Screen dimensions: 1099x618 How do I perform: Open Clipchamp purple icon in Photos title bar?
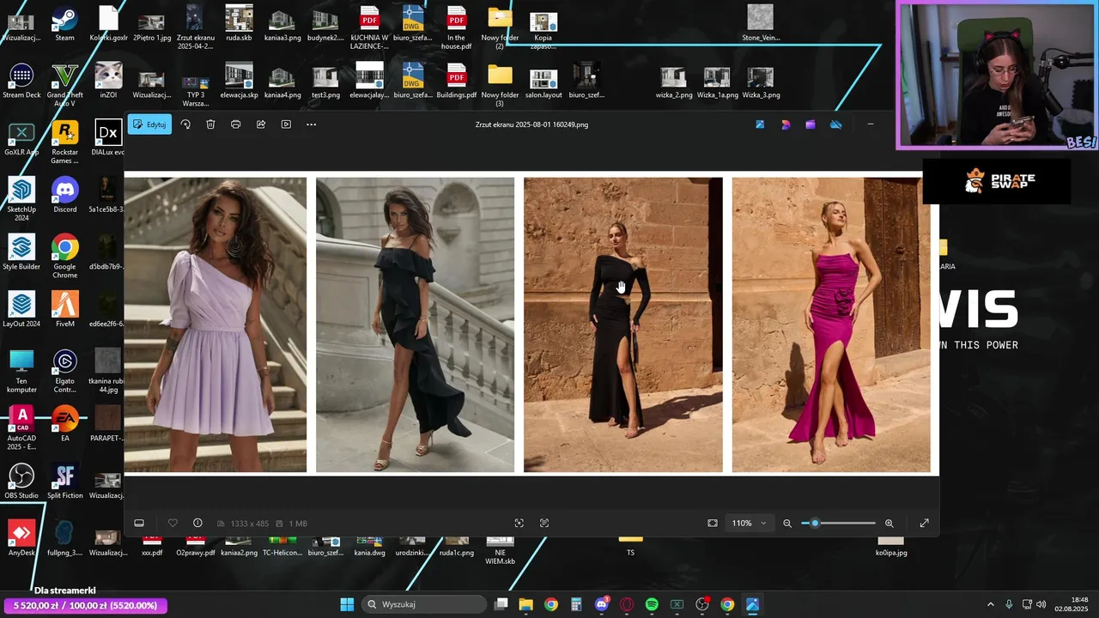tap(811, 124)
